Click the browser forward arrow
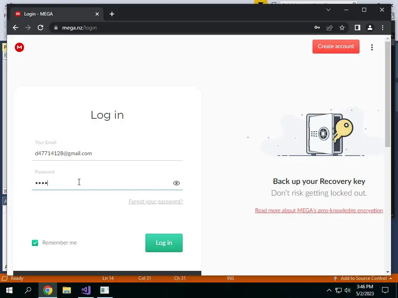The image size is (398, 298). coord(28,28)
